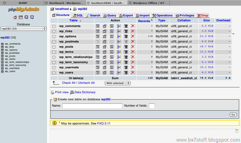Screen dimensions: 241x143
Task: Mark the wp_posts checkbox
Action: [x=54, y=47]
